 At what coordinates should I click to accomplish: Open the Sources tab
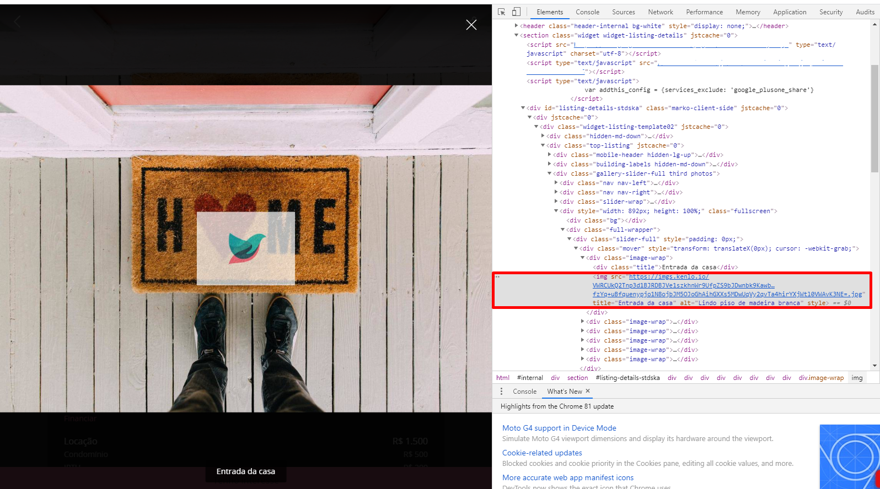click(x=624, y=12)
